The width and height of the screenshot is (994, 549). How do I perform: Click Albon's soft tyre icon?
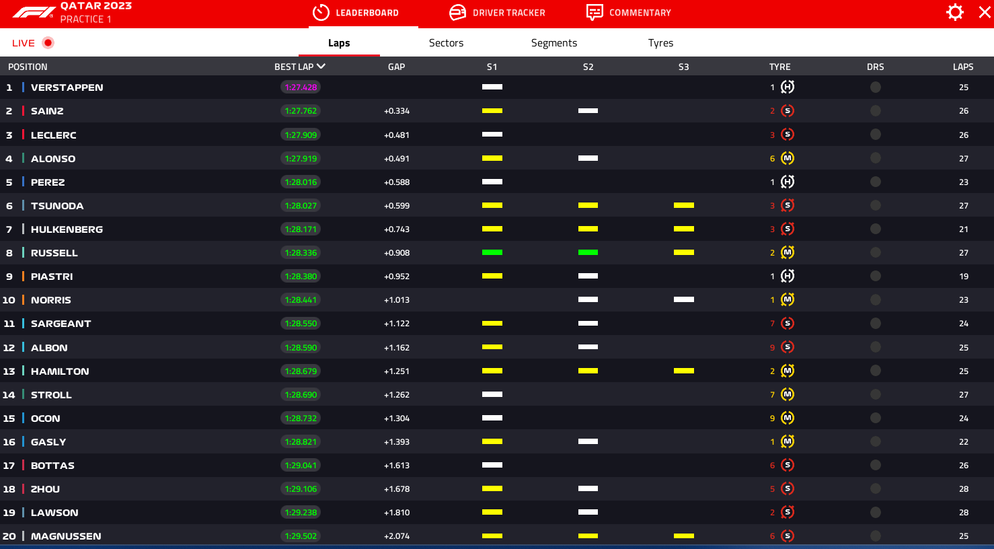tap(788, 347)
